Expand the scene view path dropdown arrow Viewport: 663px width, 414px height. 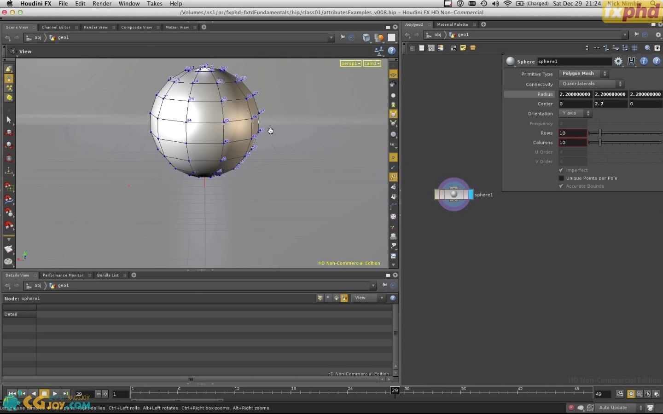(x=331, y=38)
